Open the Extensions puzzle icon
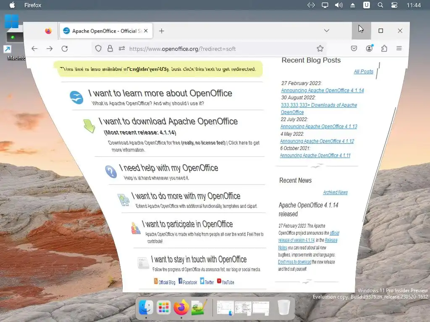 pyautogui.click(x=384, y=49)
